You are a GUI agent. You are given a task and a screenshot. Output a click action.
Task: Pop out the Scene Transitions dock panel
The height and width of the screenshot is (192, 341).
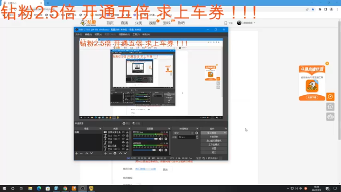tap(197, 128)
